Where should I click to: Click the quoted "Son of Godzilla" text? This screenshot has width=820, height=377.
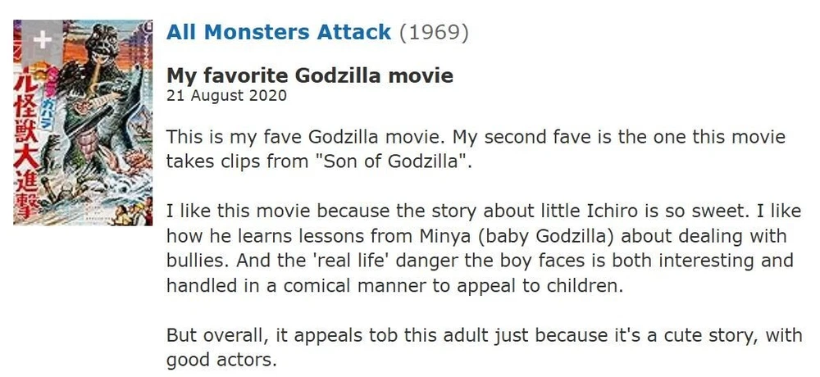[399, 161]
